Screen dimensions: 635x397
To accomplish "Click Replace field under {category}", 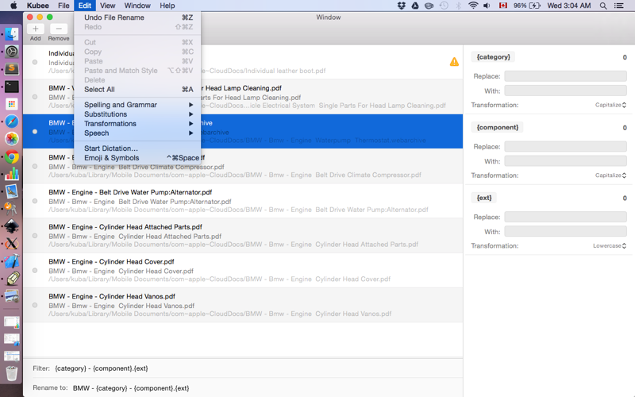I will click(565, 76).
